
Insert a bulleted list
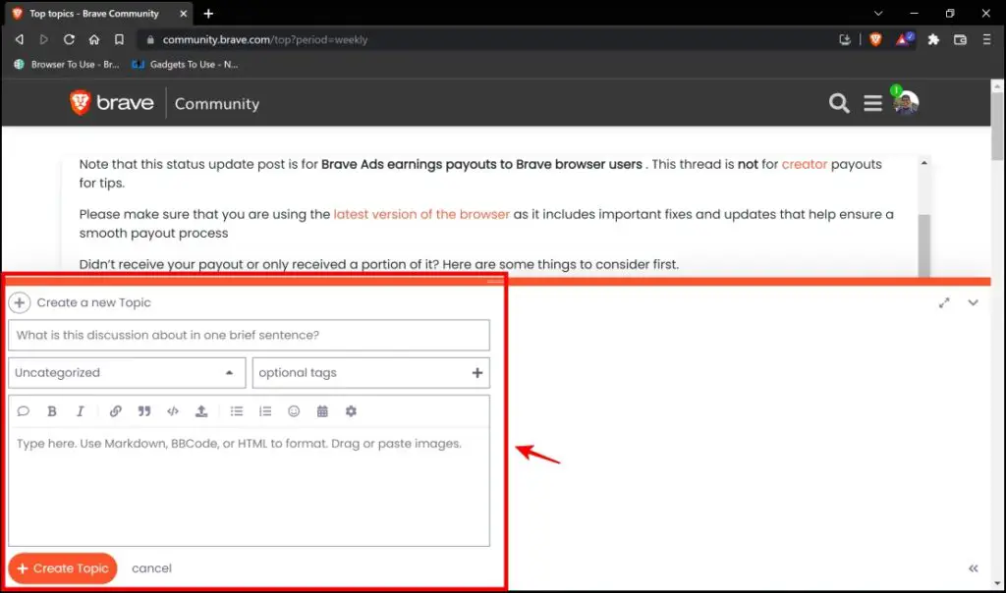point(237,411)
